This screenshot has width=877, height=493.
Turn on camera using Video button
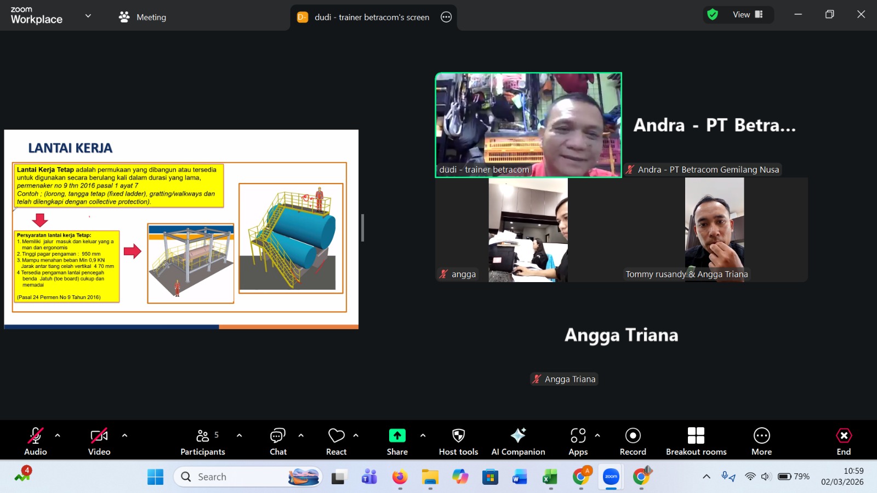(x=99, y=441)
